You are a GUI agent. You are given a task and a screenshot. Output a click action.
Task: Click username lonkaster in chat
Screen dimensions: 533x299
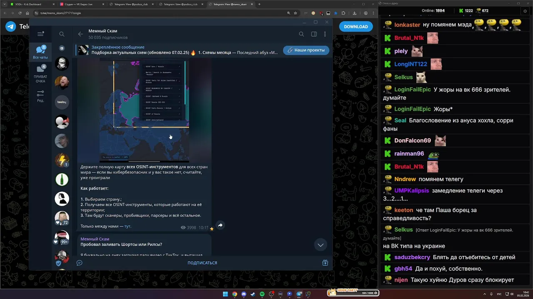[407, 25]
